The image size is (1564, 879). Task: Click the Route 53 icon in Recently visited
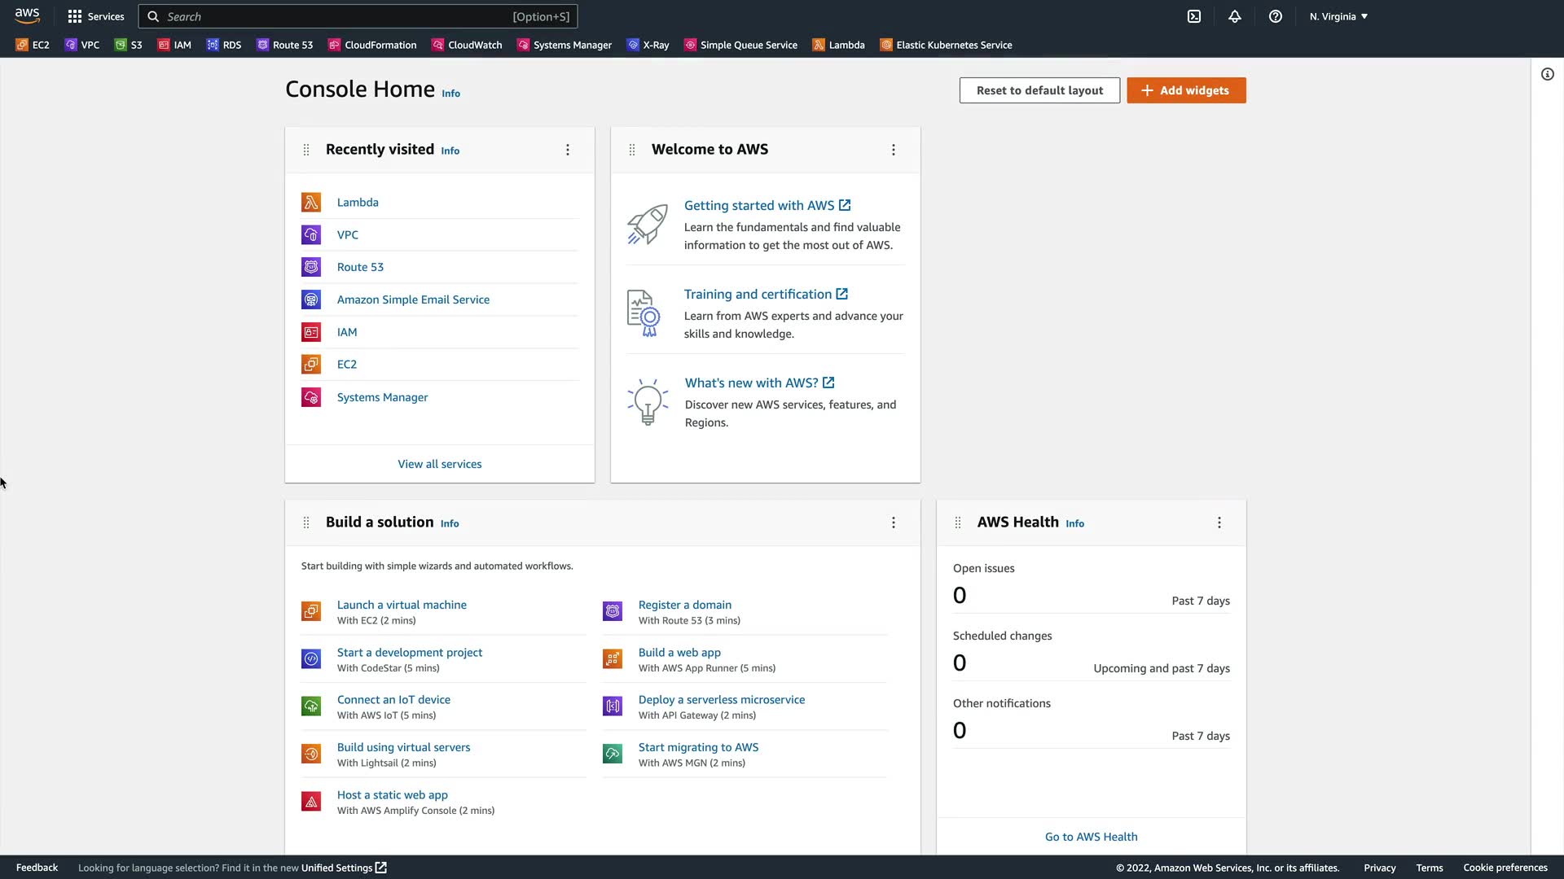coord(311,267)
